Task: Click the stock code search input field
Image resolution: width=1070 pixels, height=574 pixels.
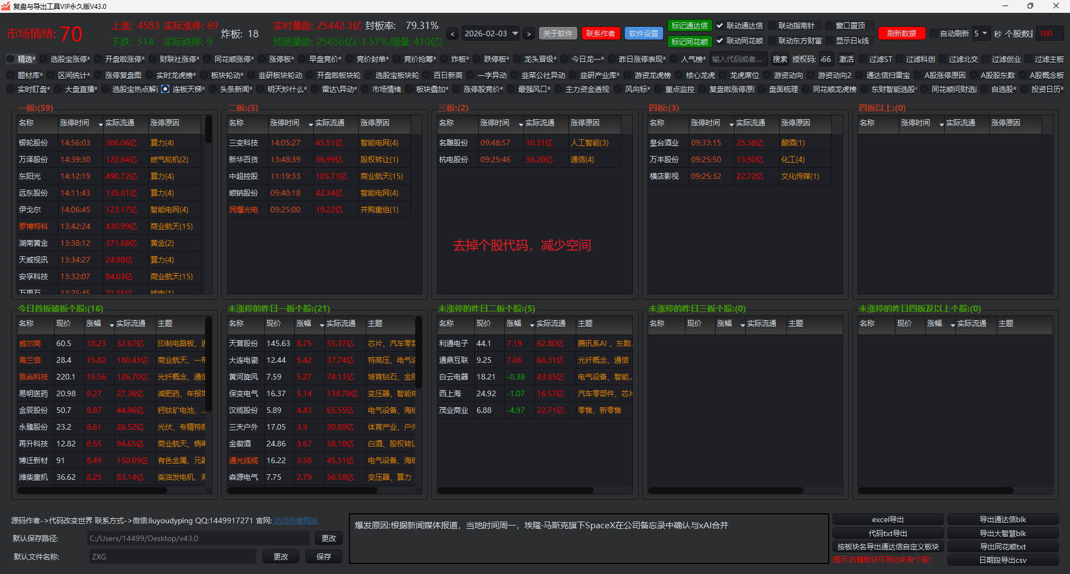Action: [x=739, y=59]
